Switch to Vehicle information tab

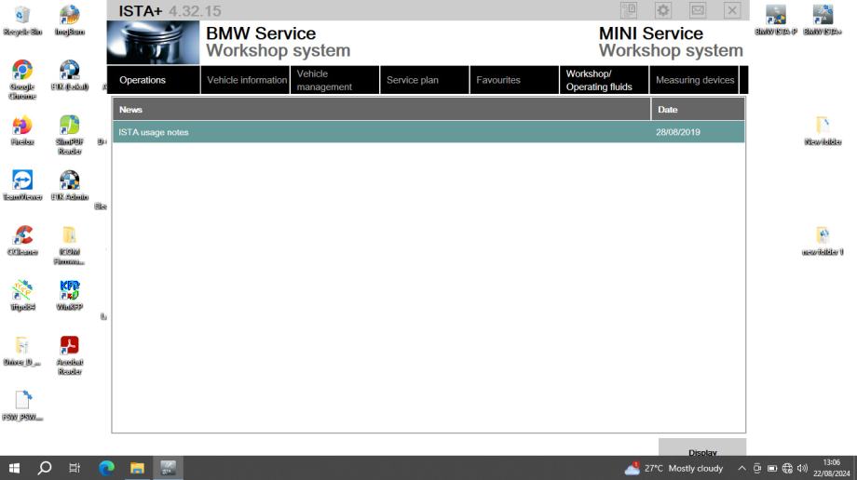[245, 80]
